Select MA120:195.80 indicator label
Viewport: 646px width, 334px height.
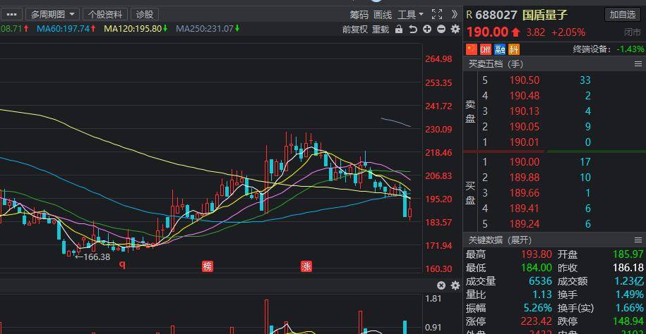pyautogui.click(x=136, y=28)
